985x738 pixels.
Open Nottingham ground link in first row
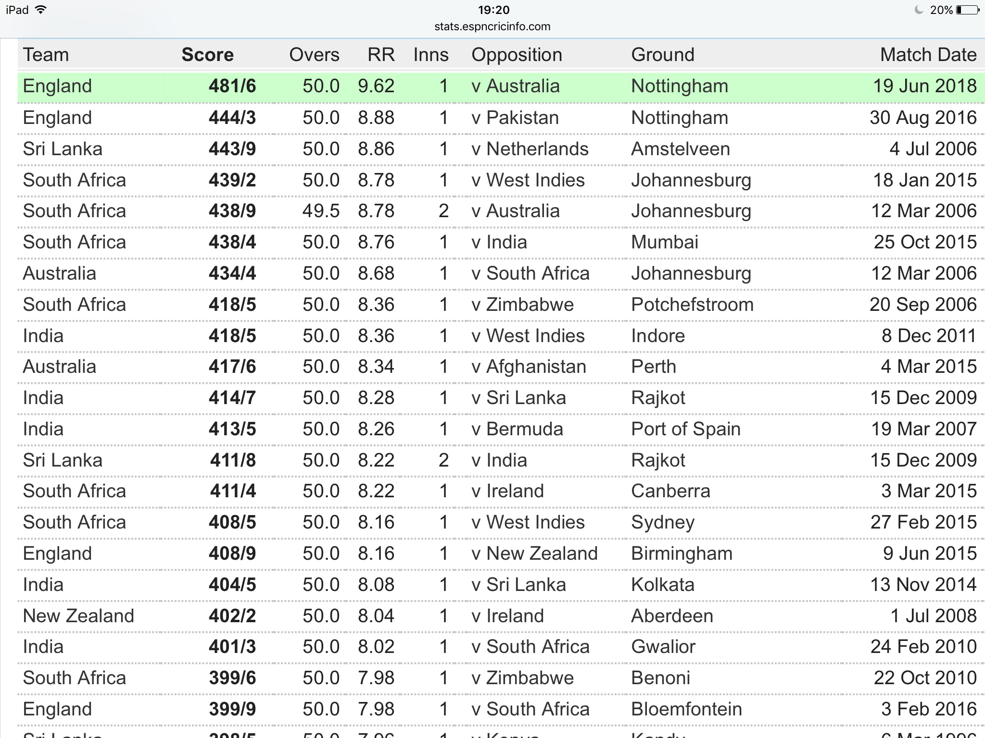coord(680,86)
